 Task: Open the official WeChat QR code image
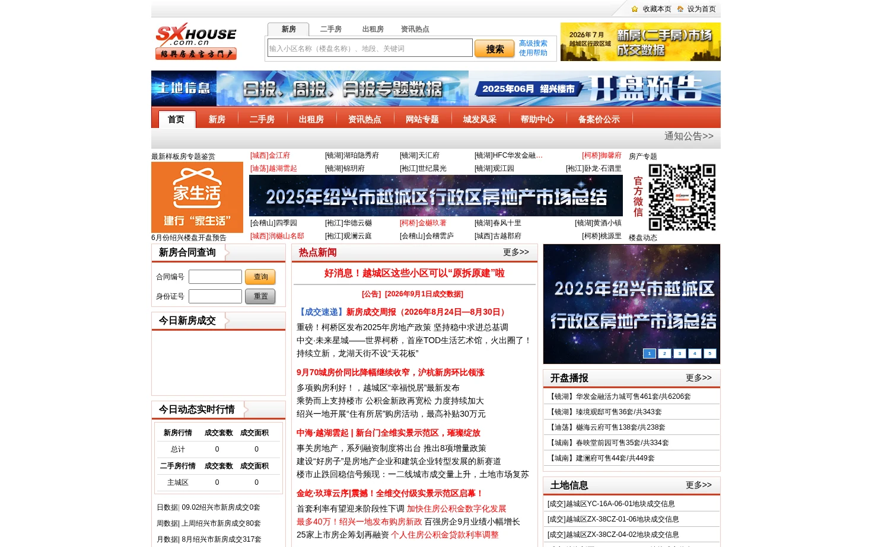pos(682,197)
